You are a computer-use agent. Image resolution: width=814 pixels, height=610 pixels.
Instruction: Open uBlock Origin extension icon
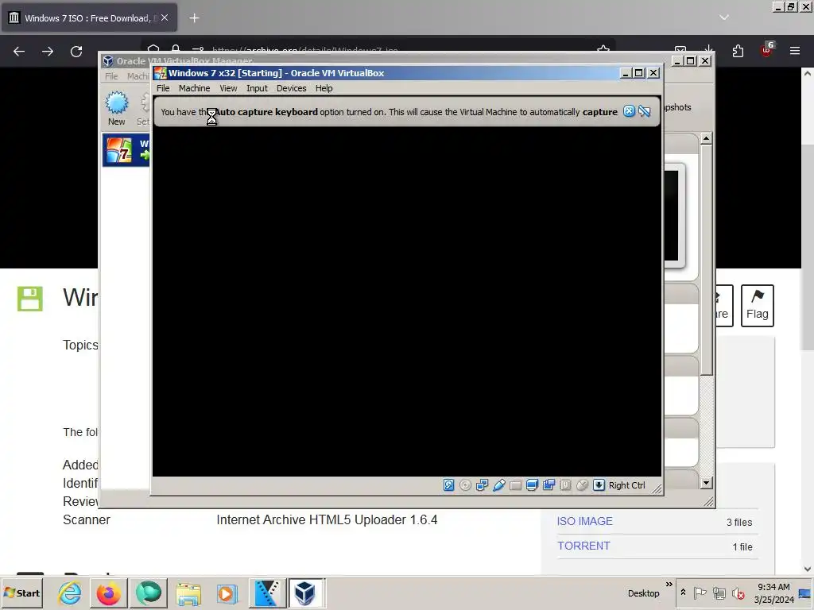[x=767, y=50]
